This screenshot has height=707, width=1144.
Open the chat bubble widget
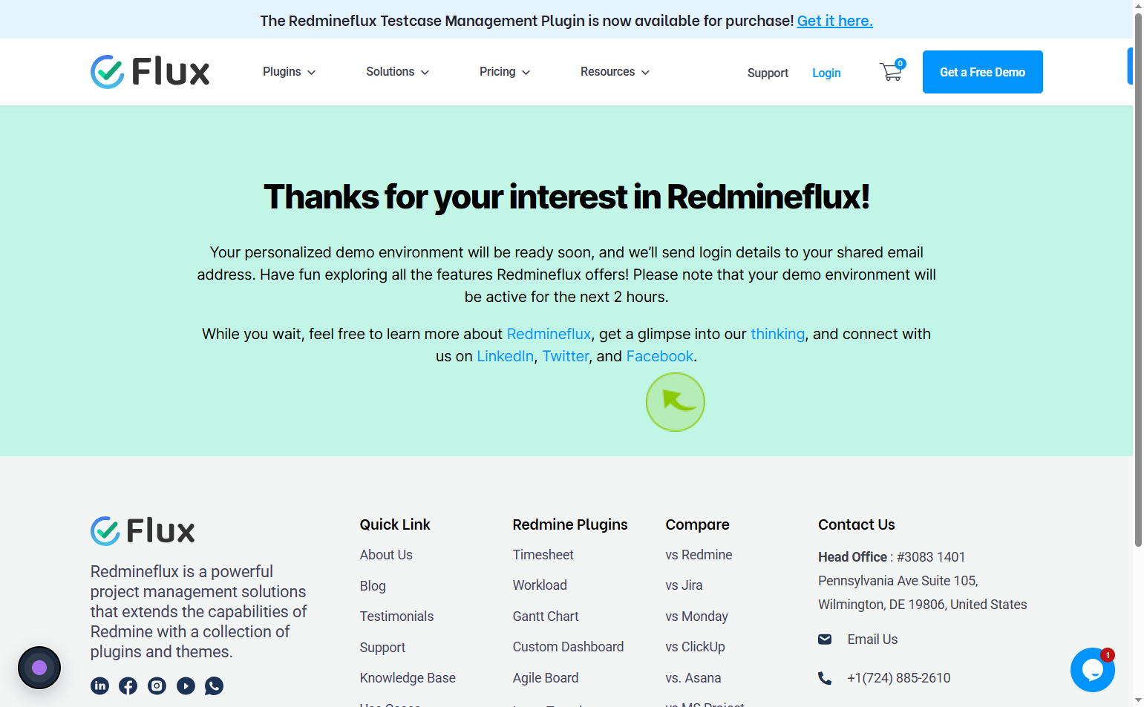pos(1092,670)
